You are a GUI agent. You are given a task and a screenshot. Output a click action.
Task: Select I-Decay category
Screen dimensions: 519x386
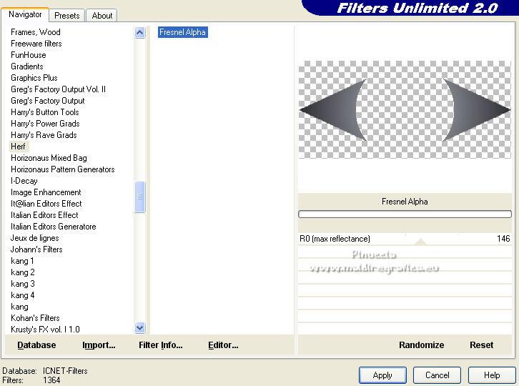pyautogui.click(x=24, y=181)
